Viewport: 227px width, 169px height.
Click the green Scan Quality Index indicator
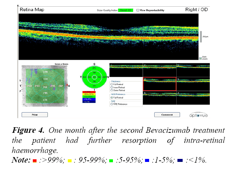[125, 11]
